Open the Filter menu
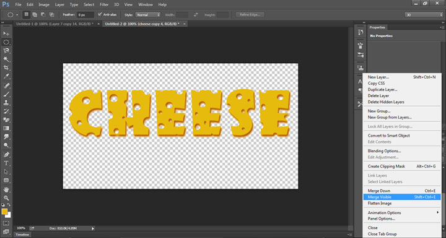Image resolution: width=446 pixels, height=238 pixels. click(104, 4)
